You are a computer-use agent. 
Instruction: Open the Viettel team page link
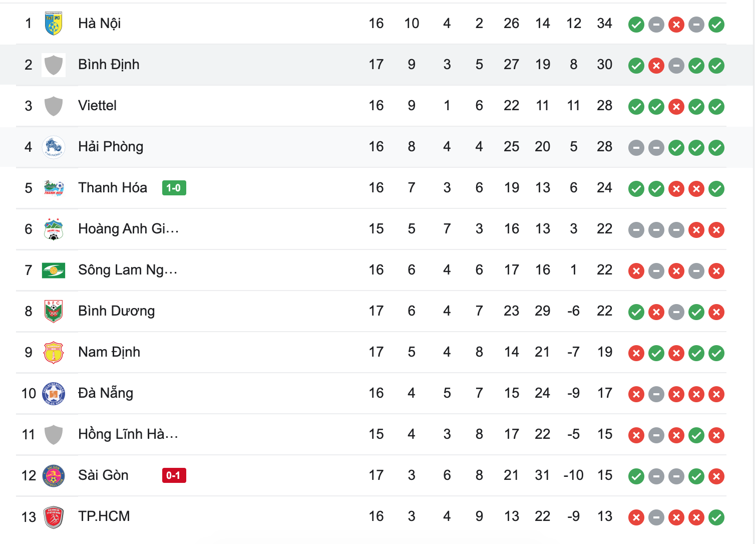point(97,106)
